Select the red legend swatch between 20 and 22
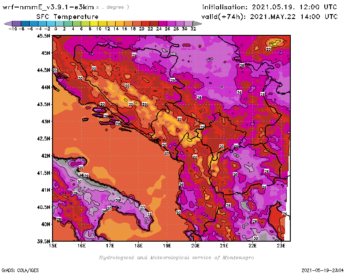This screenshot has height=273, width=353. 145,24
